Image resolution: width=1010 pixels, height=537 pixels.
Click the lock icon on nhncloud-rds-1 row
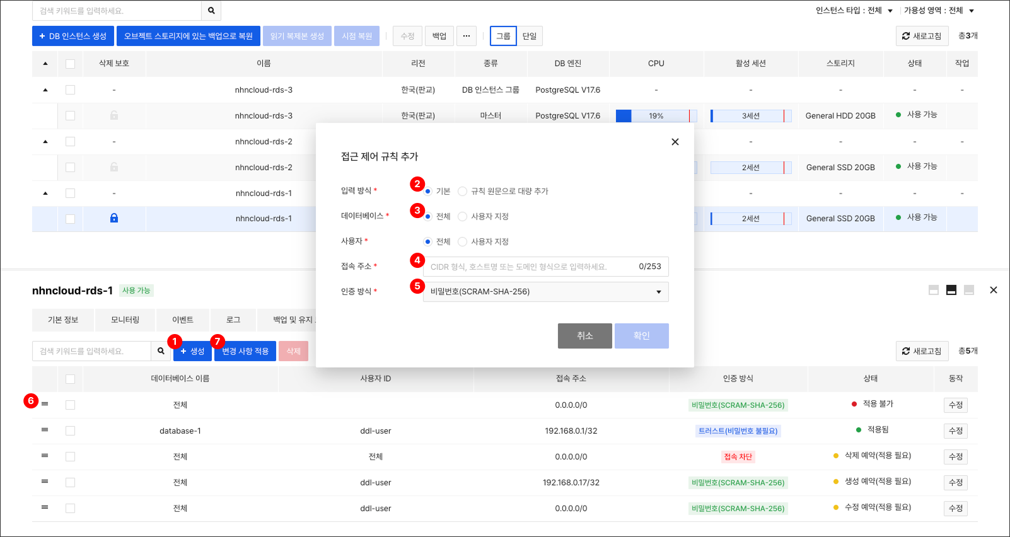[114, 218]
